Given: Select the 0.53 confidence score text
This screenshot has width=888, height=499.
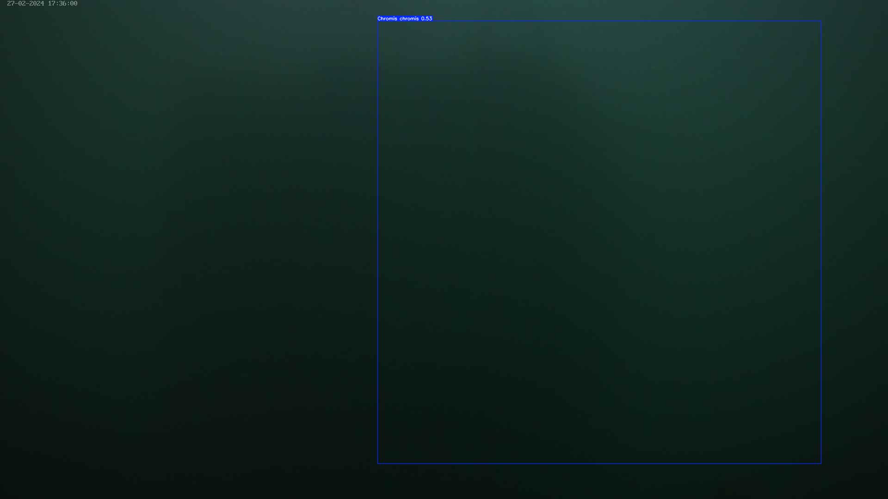Looking at the screenshot, I should tap(426, 18).
